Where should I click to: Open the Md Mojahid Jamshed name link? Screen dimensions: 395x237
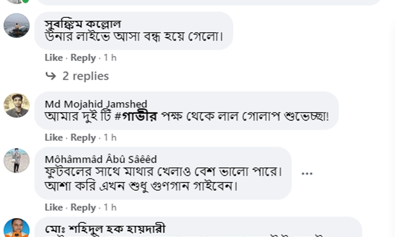[x=96, y=104]
